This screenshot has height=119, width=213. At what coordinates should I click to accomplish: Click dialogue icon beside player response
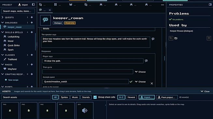(x=146, y=61)
